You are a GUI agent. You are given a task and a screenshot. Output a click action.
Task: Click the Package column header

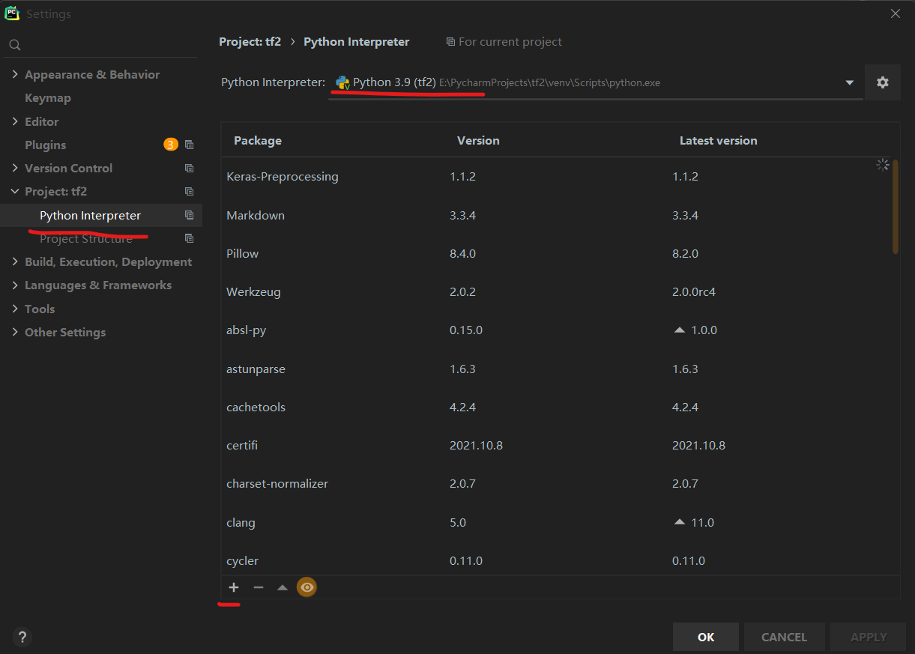click(258, 140)
